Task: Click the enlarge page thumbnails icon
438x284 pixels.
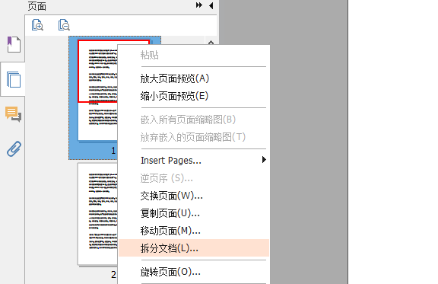Action: coord(37,25)
